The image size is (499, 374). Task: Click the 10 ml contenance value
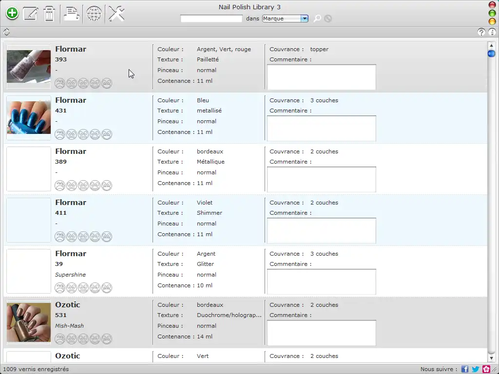point(205,285)
